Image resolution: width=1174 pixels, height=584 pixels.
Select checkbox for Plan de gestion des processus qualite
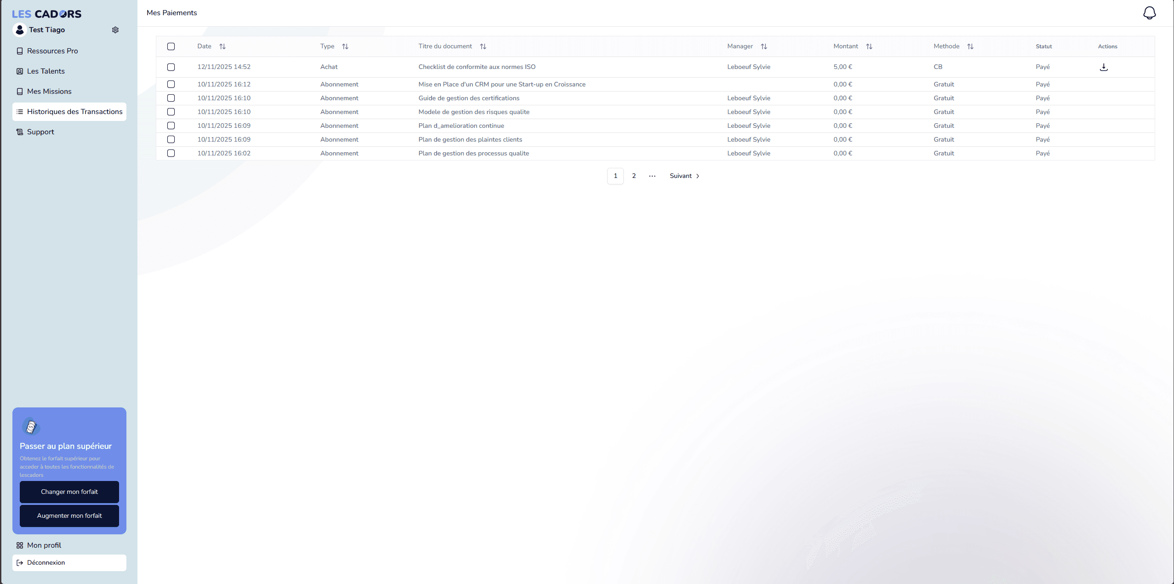click(171, 153)
